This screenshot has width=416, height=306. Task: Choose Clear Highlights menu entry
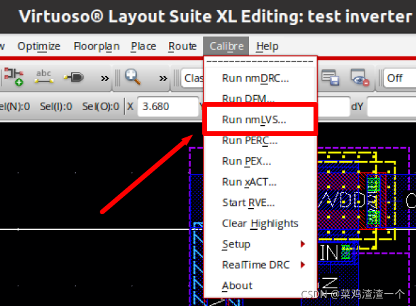[x=260, y=223]
